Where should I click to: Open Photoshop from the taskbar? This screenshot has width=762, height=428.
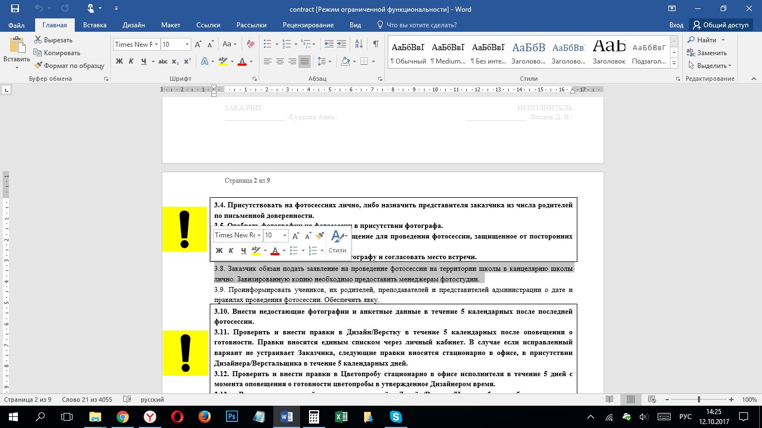click(232, 416)
